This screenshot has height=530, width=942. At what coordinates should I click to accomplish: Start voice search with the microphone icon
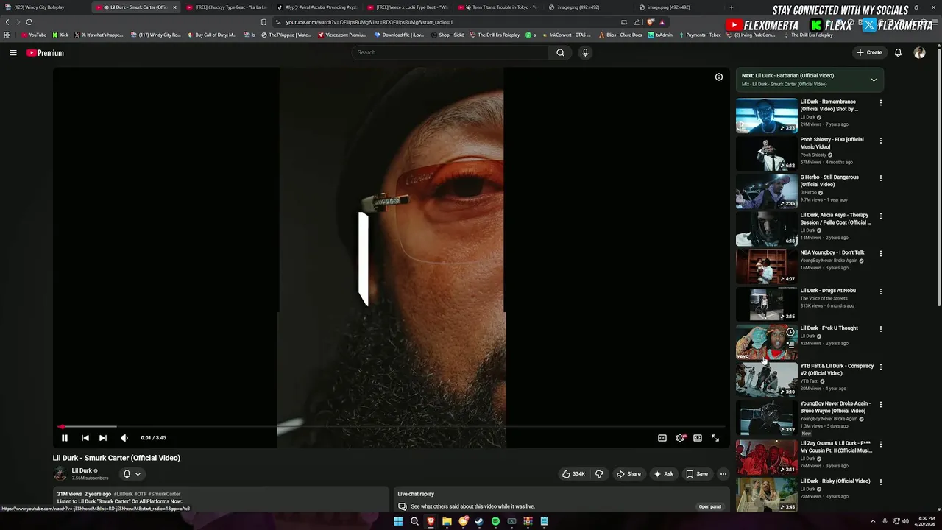585,52
